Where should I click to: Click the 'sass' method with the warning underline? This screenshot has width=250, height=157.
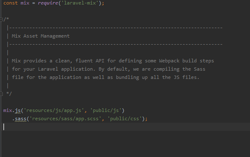tap(21, 119)
